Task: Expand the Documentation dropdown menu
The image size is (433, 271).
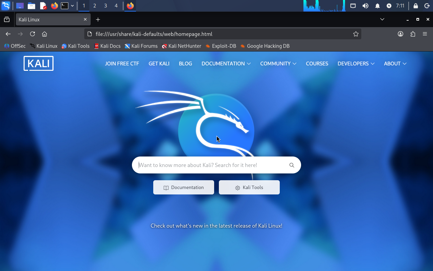Action: 226,64
